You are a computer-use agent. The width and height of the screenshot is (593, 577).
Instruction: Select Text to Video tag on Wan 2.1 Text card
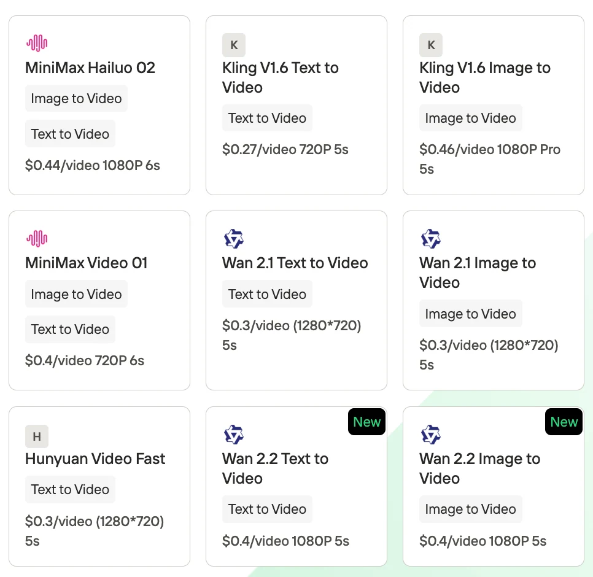267,294
